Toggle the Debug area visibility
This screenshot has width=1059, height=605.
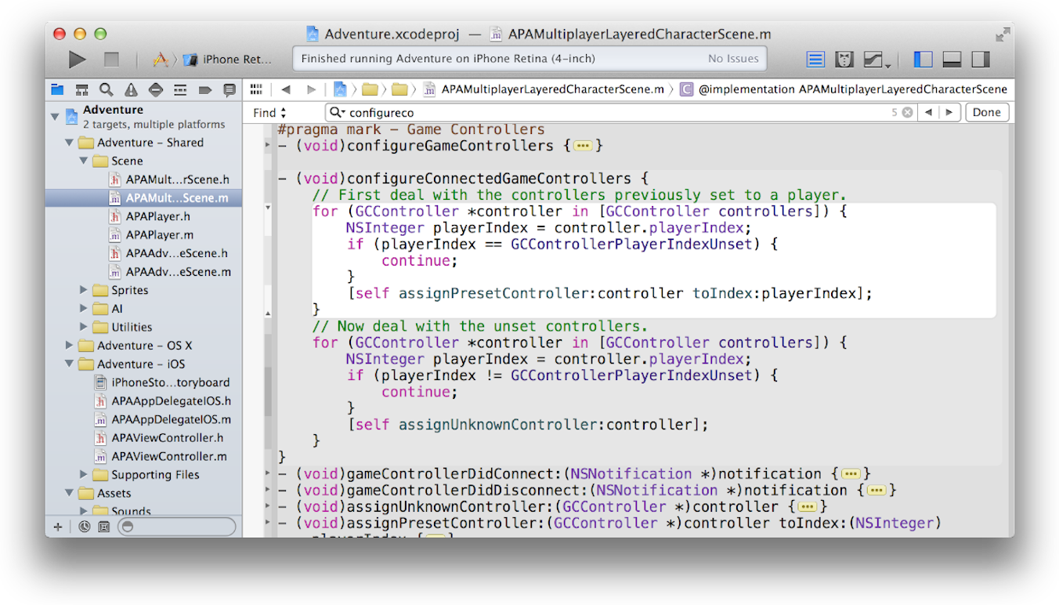(x=952, y=60)
